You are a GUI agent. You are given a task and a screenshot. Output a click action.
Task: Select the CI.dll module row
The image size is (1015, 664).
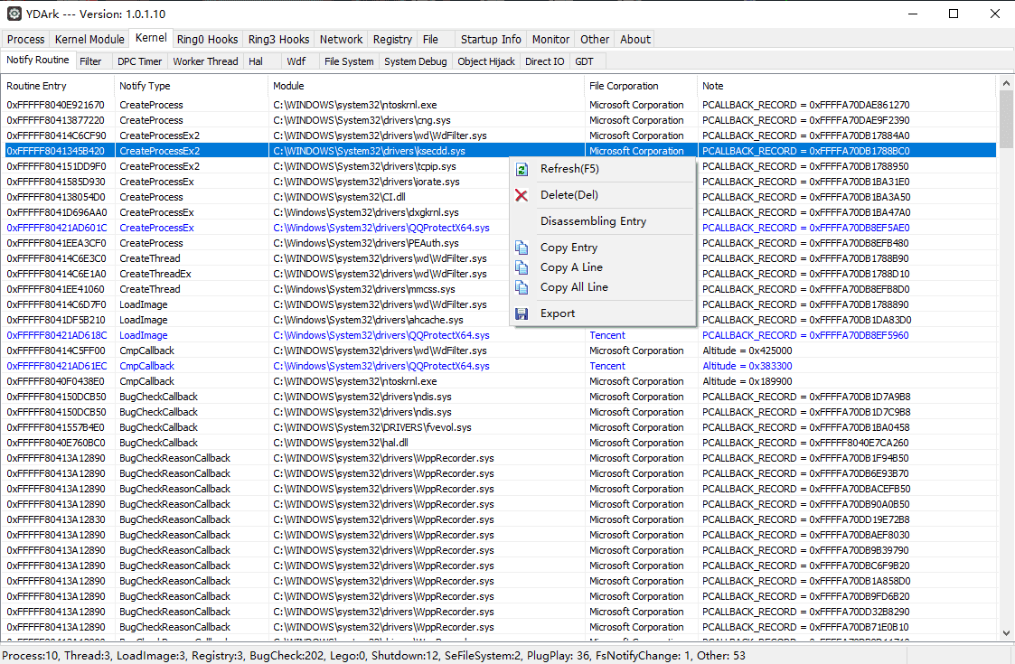coord(498,197)
